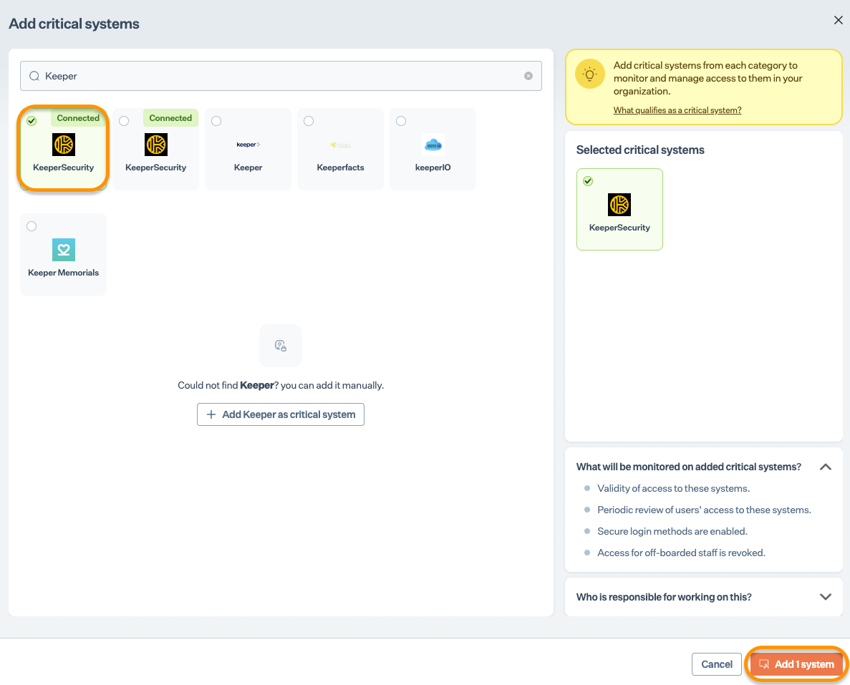
Task: Click the user-lock icon above manual add
Action: tap(281, 345)
